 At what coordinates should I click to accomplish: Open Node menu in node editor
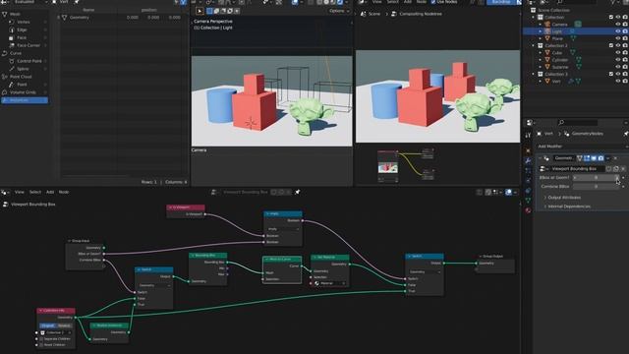(64, 193)
